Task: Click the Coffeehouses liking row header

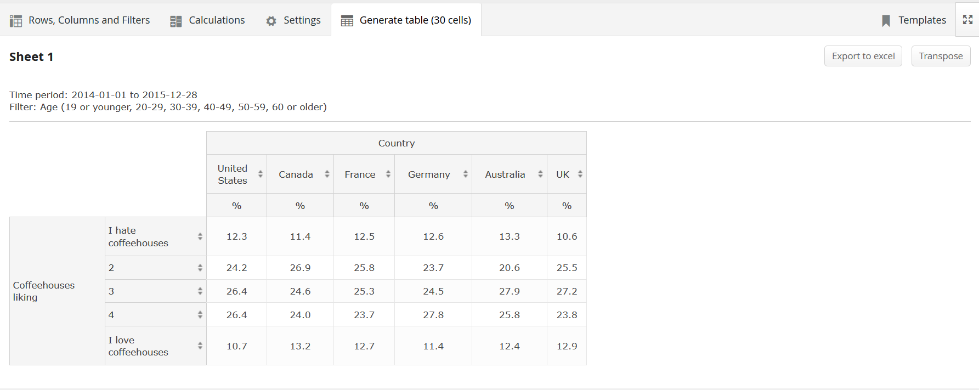Action: [x=57, y=291]
